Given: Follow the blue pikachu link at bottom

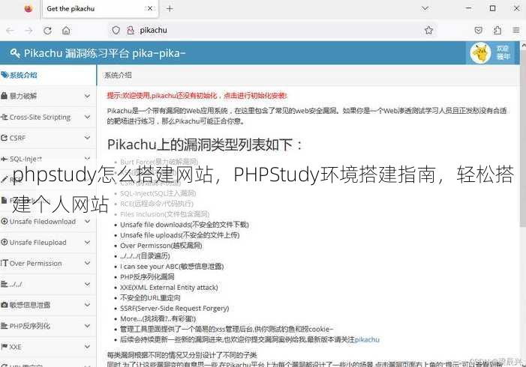Looking at the screenshot, I should click(x=367, y=339).
